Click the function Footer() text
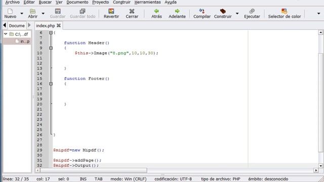This screenshot has height=182, width=324. coord(87,79)
